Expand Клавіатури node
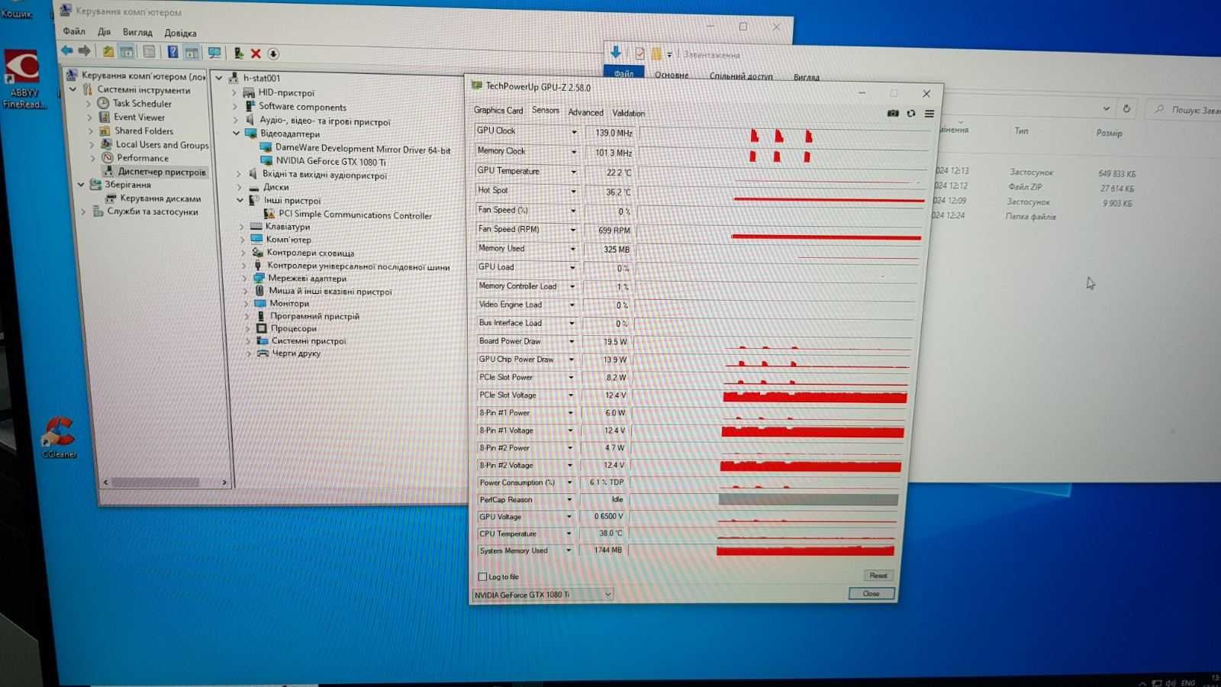The width and height of the screenshot is (1221, 687). [242, 227]
